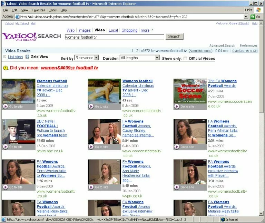Click the Windows flag logo in the menu bar
This screenshot has width=265, height=223.
[x=258, y=10]
